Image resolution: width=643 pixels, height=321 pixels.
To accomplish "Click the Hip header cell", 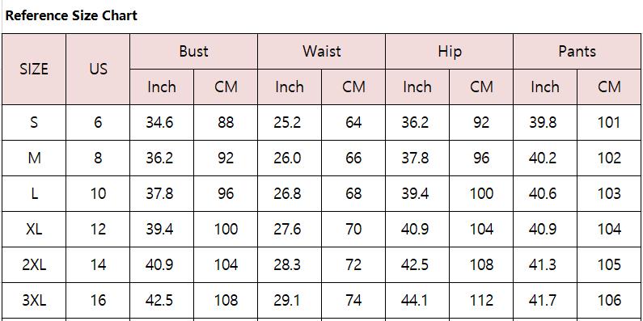I will pyautogui.click(x=450, y=51).
